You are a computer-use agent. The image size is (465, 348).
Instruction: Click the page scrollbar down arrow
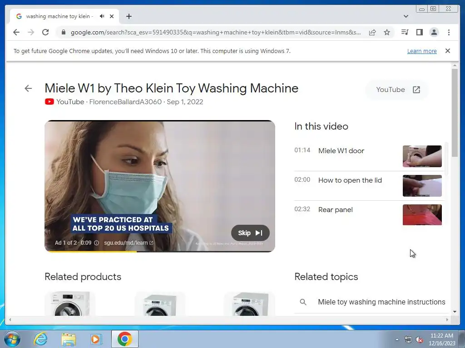click(455, 312)
